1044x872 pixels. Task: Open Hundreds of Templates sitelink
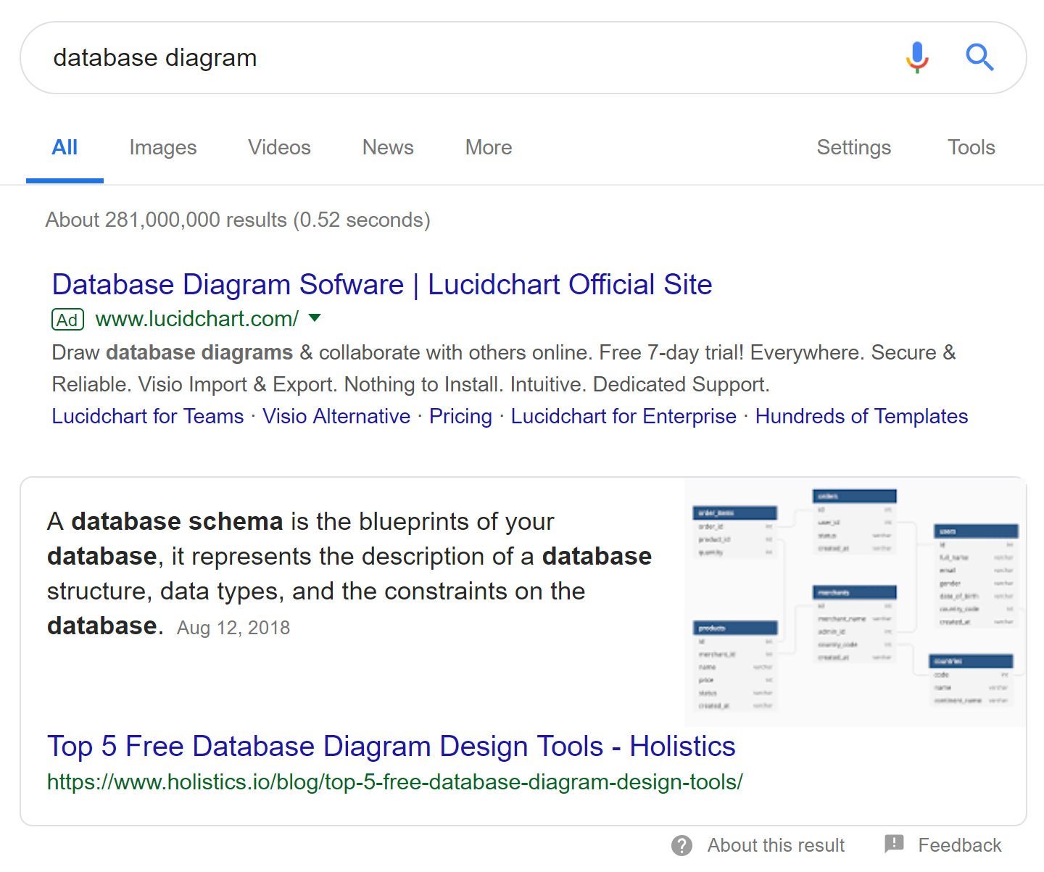click(x=861, y=417)
